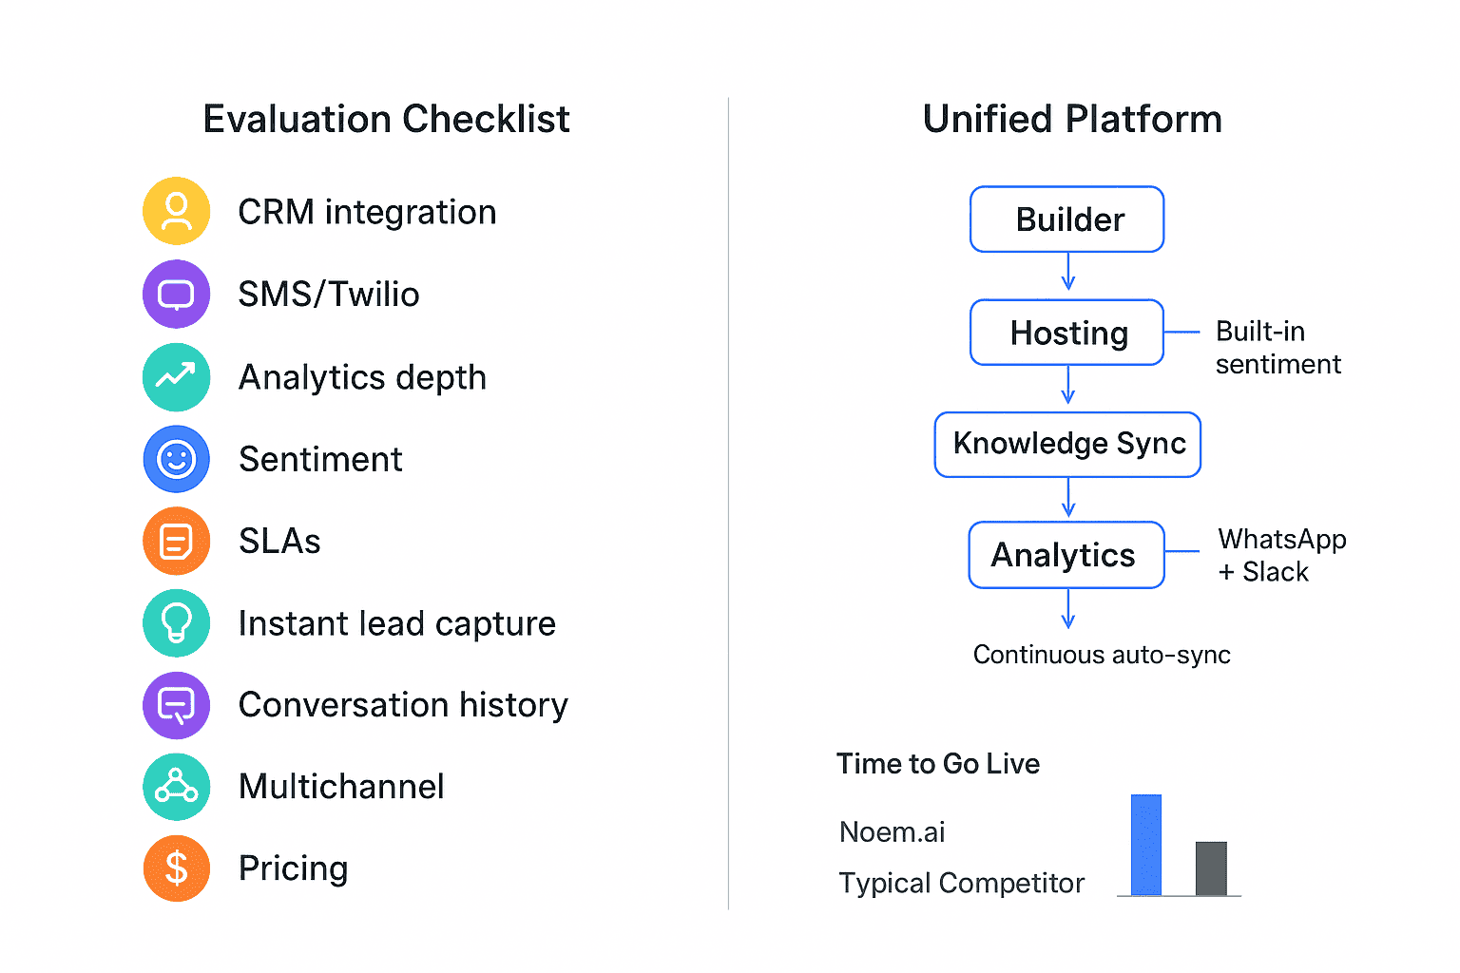Select the Hosting flowchart box

click(x=1067, y=333)
